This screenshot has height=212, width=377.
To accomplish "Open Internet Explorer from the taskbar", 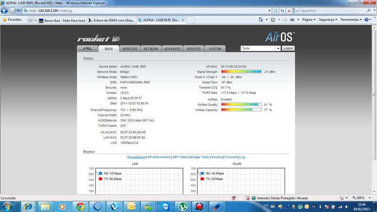I will [28, 207].
